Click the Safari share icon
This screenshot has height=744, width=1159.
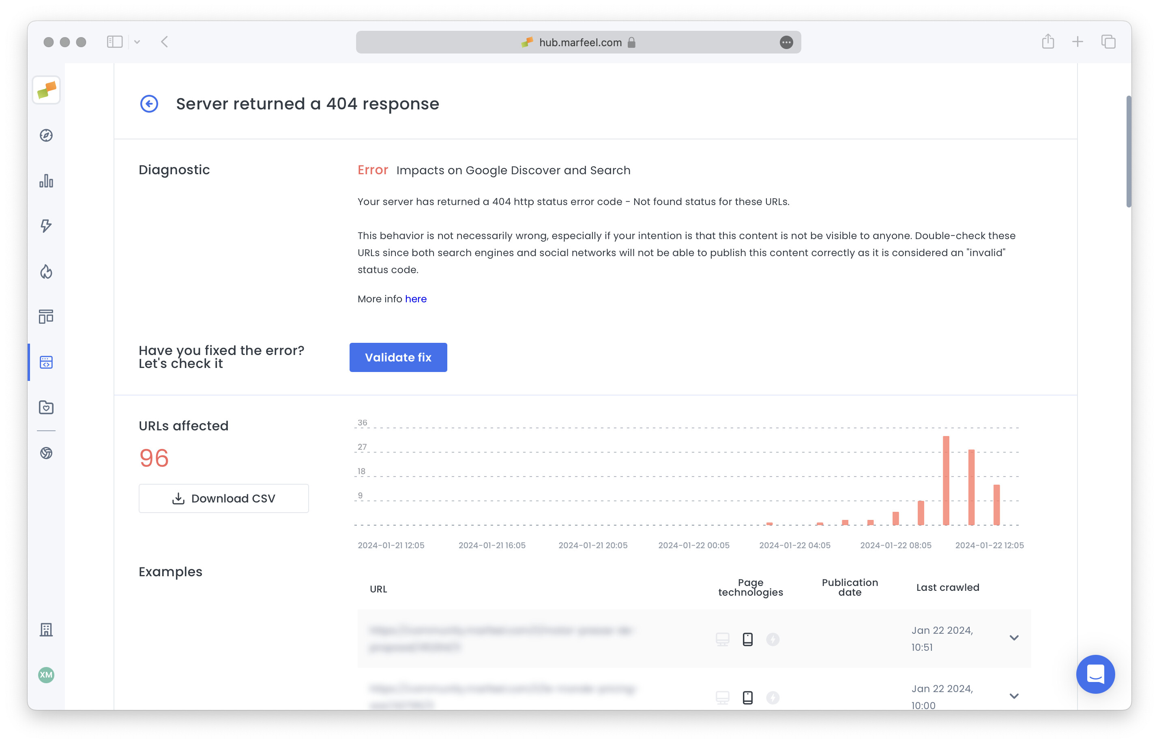click(x=1048, y=42)
